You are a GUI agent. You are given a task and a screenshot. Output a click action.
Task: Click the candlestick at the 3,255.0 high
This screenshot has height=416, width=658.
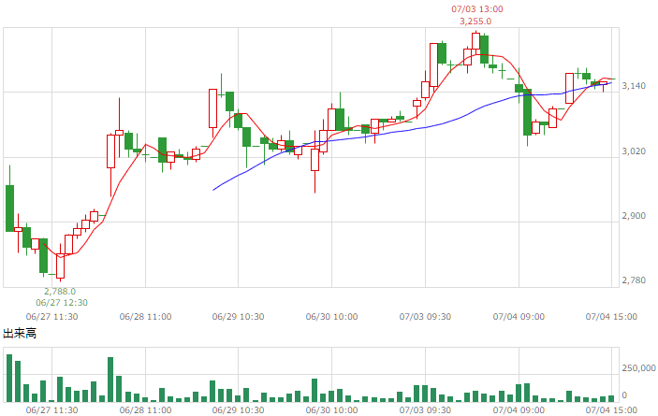[475, 41]
